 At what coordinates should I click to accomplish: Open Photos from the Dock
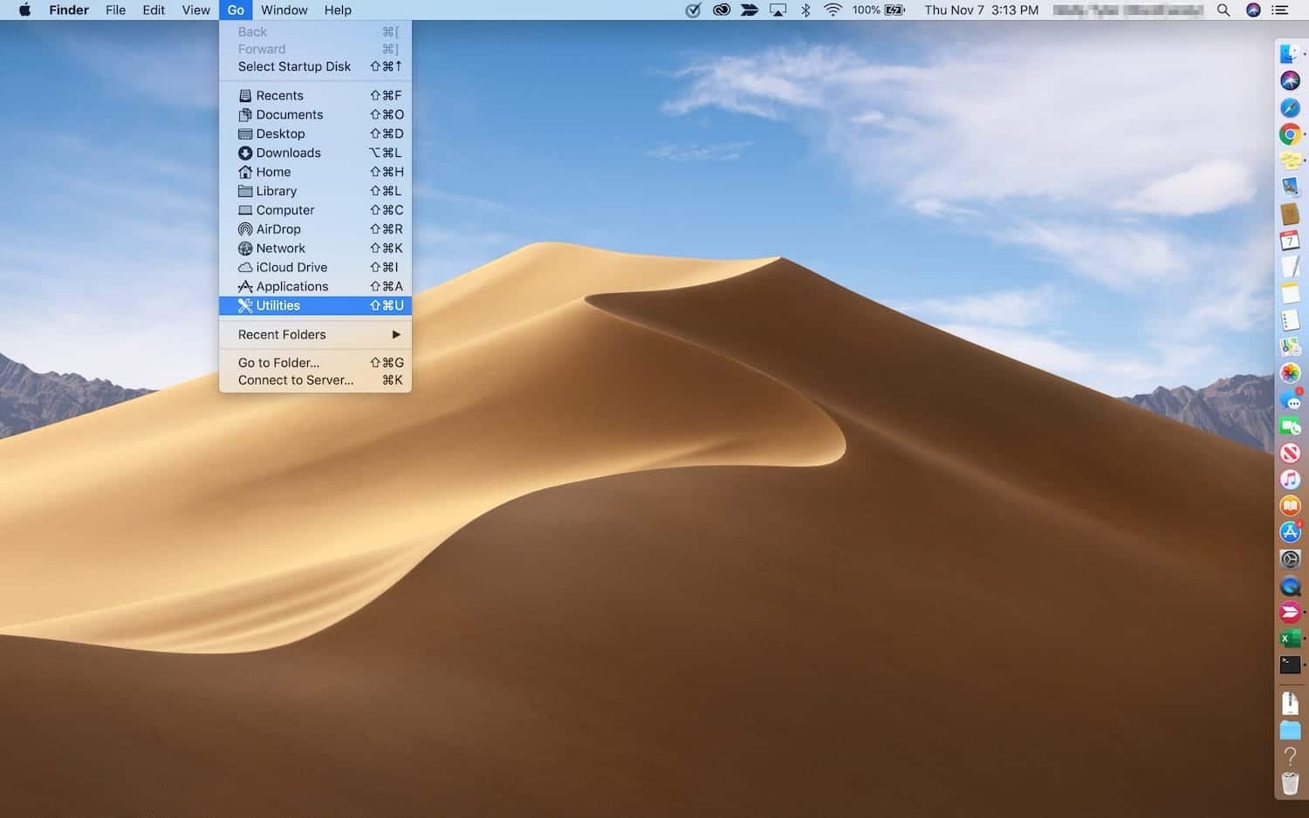click(1290, 373)
